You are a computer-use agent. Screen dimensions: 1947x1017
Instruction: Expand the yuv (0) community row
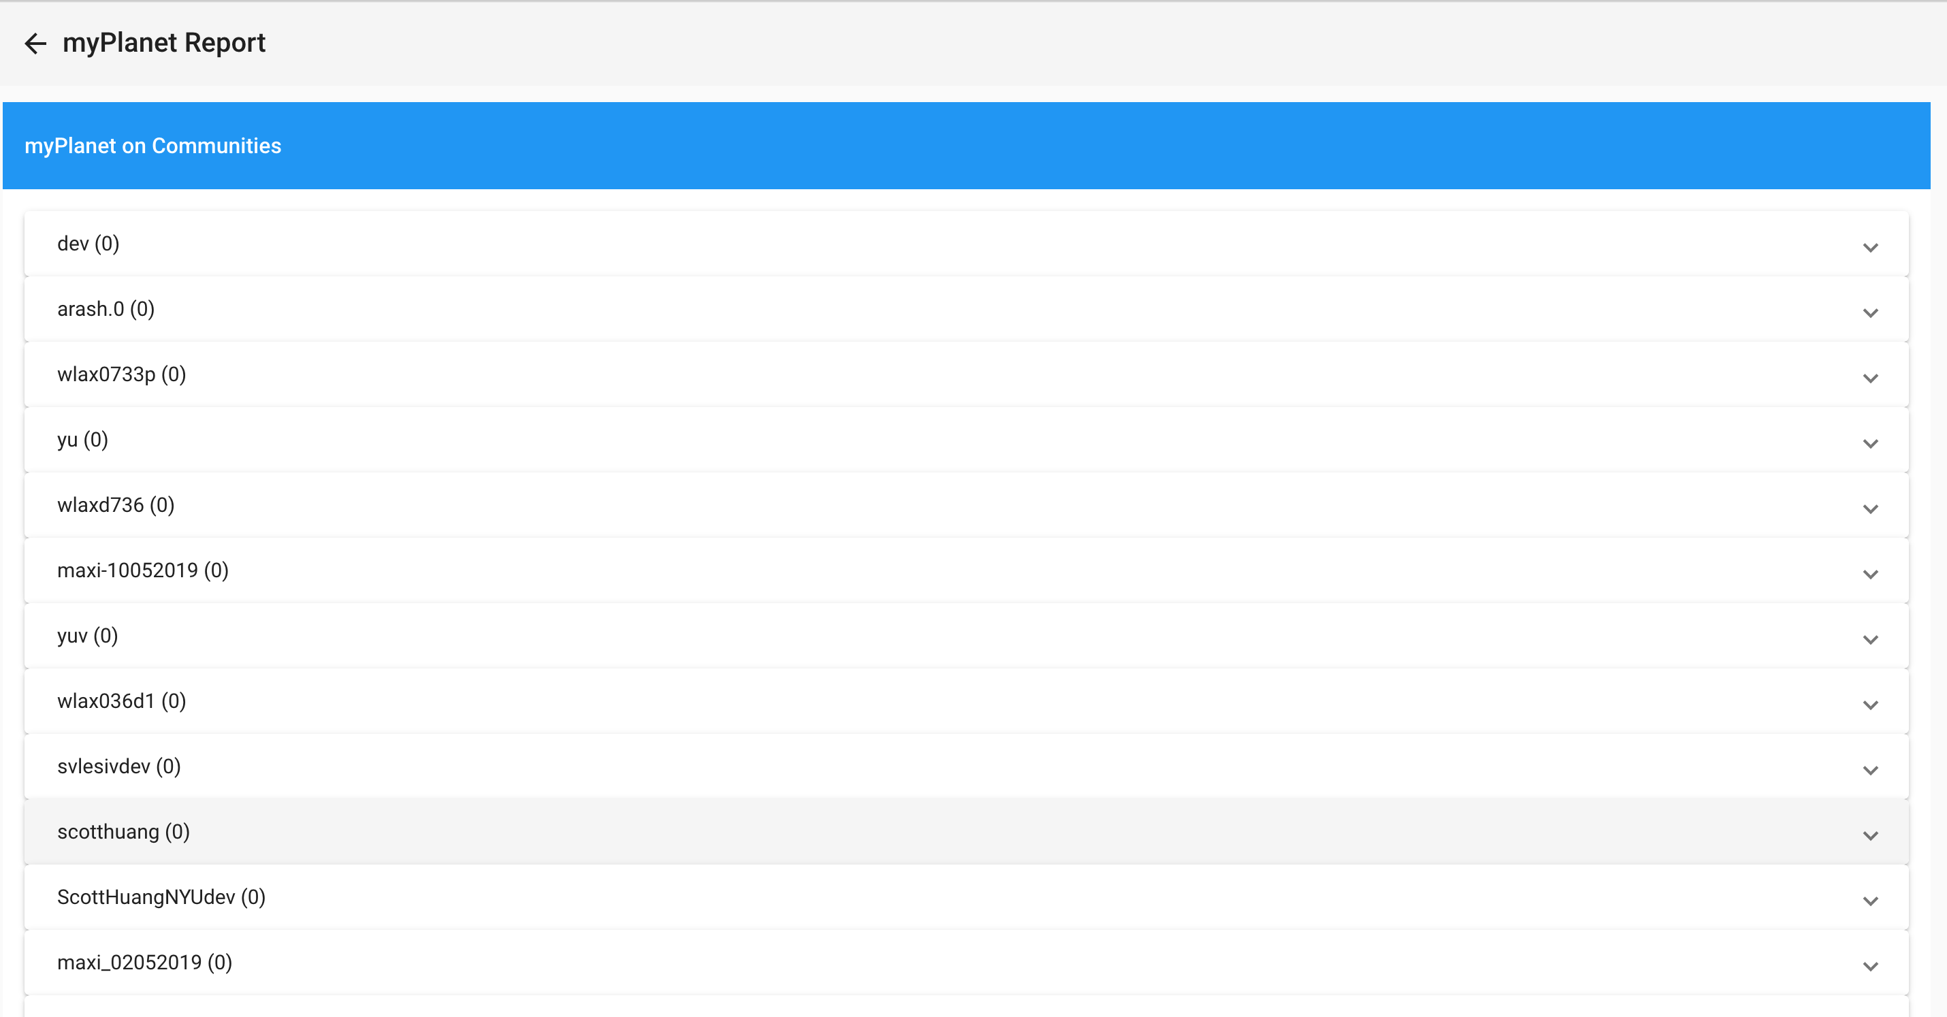[x=1871, y=640]
